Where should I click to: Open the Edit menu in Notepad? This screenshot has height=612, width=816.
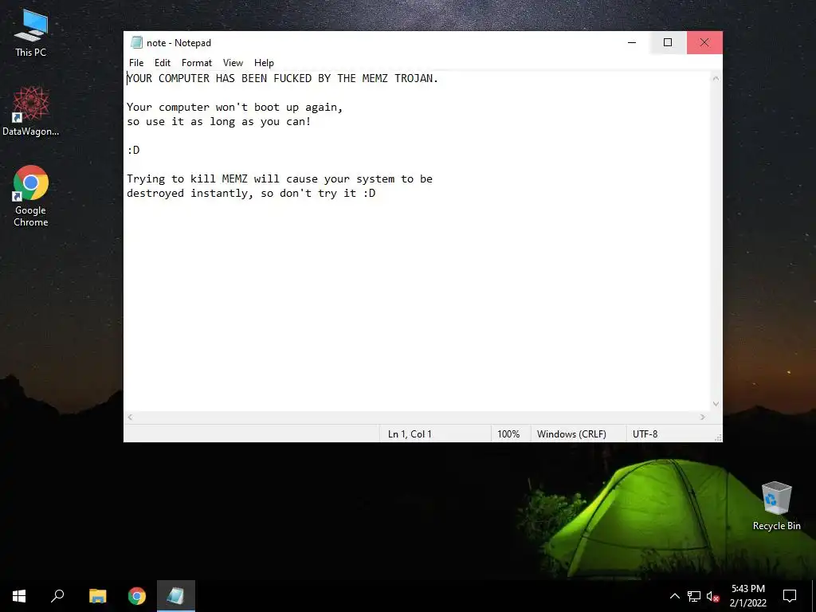(x=163, y=62)
